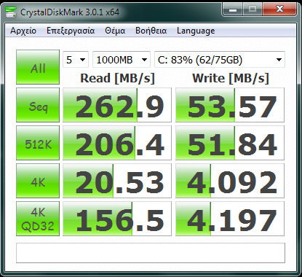Select the 4K QD32 read value 156.5
The image size is (302, 277).
[117, 219]
